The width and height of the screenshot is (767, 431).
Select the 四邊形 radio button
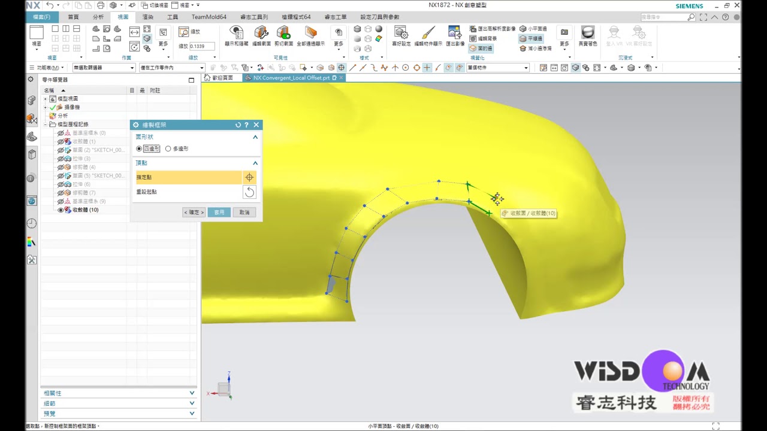(139, 148)
